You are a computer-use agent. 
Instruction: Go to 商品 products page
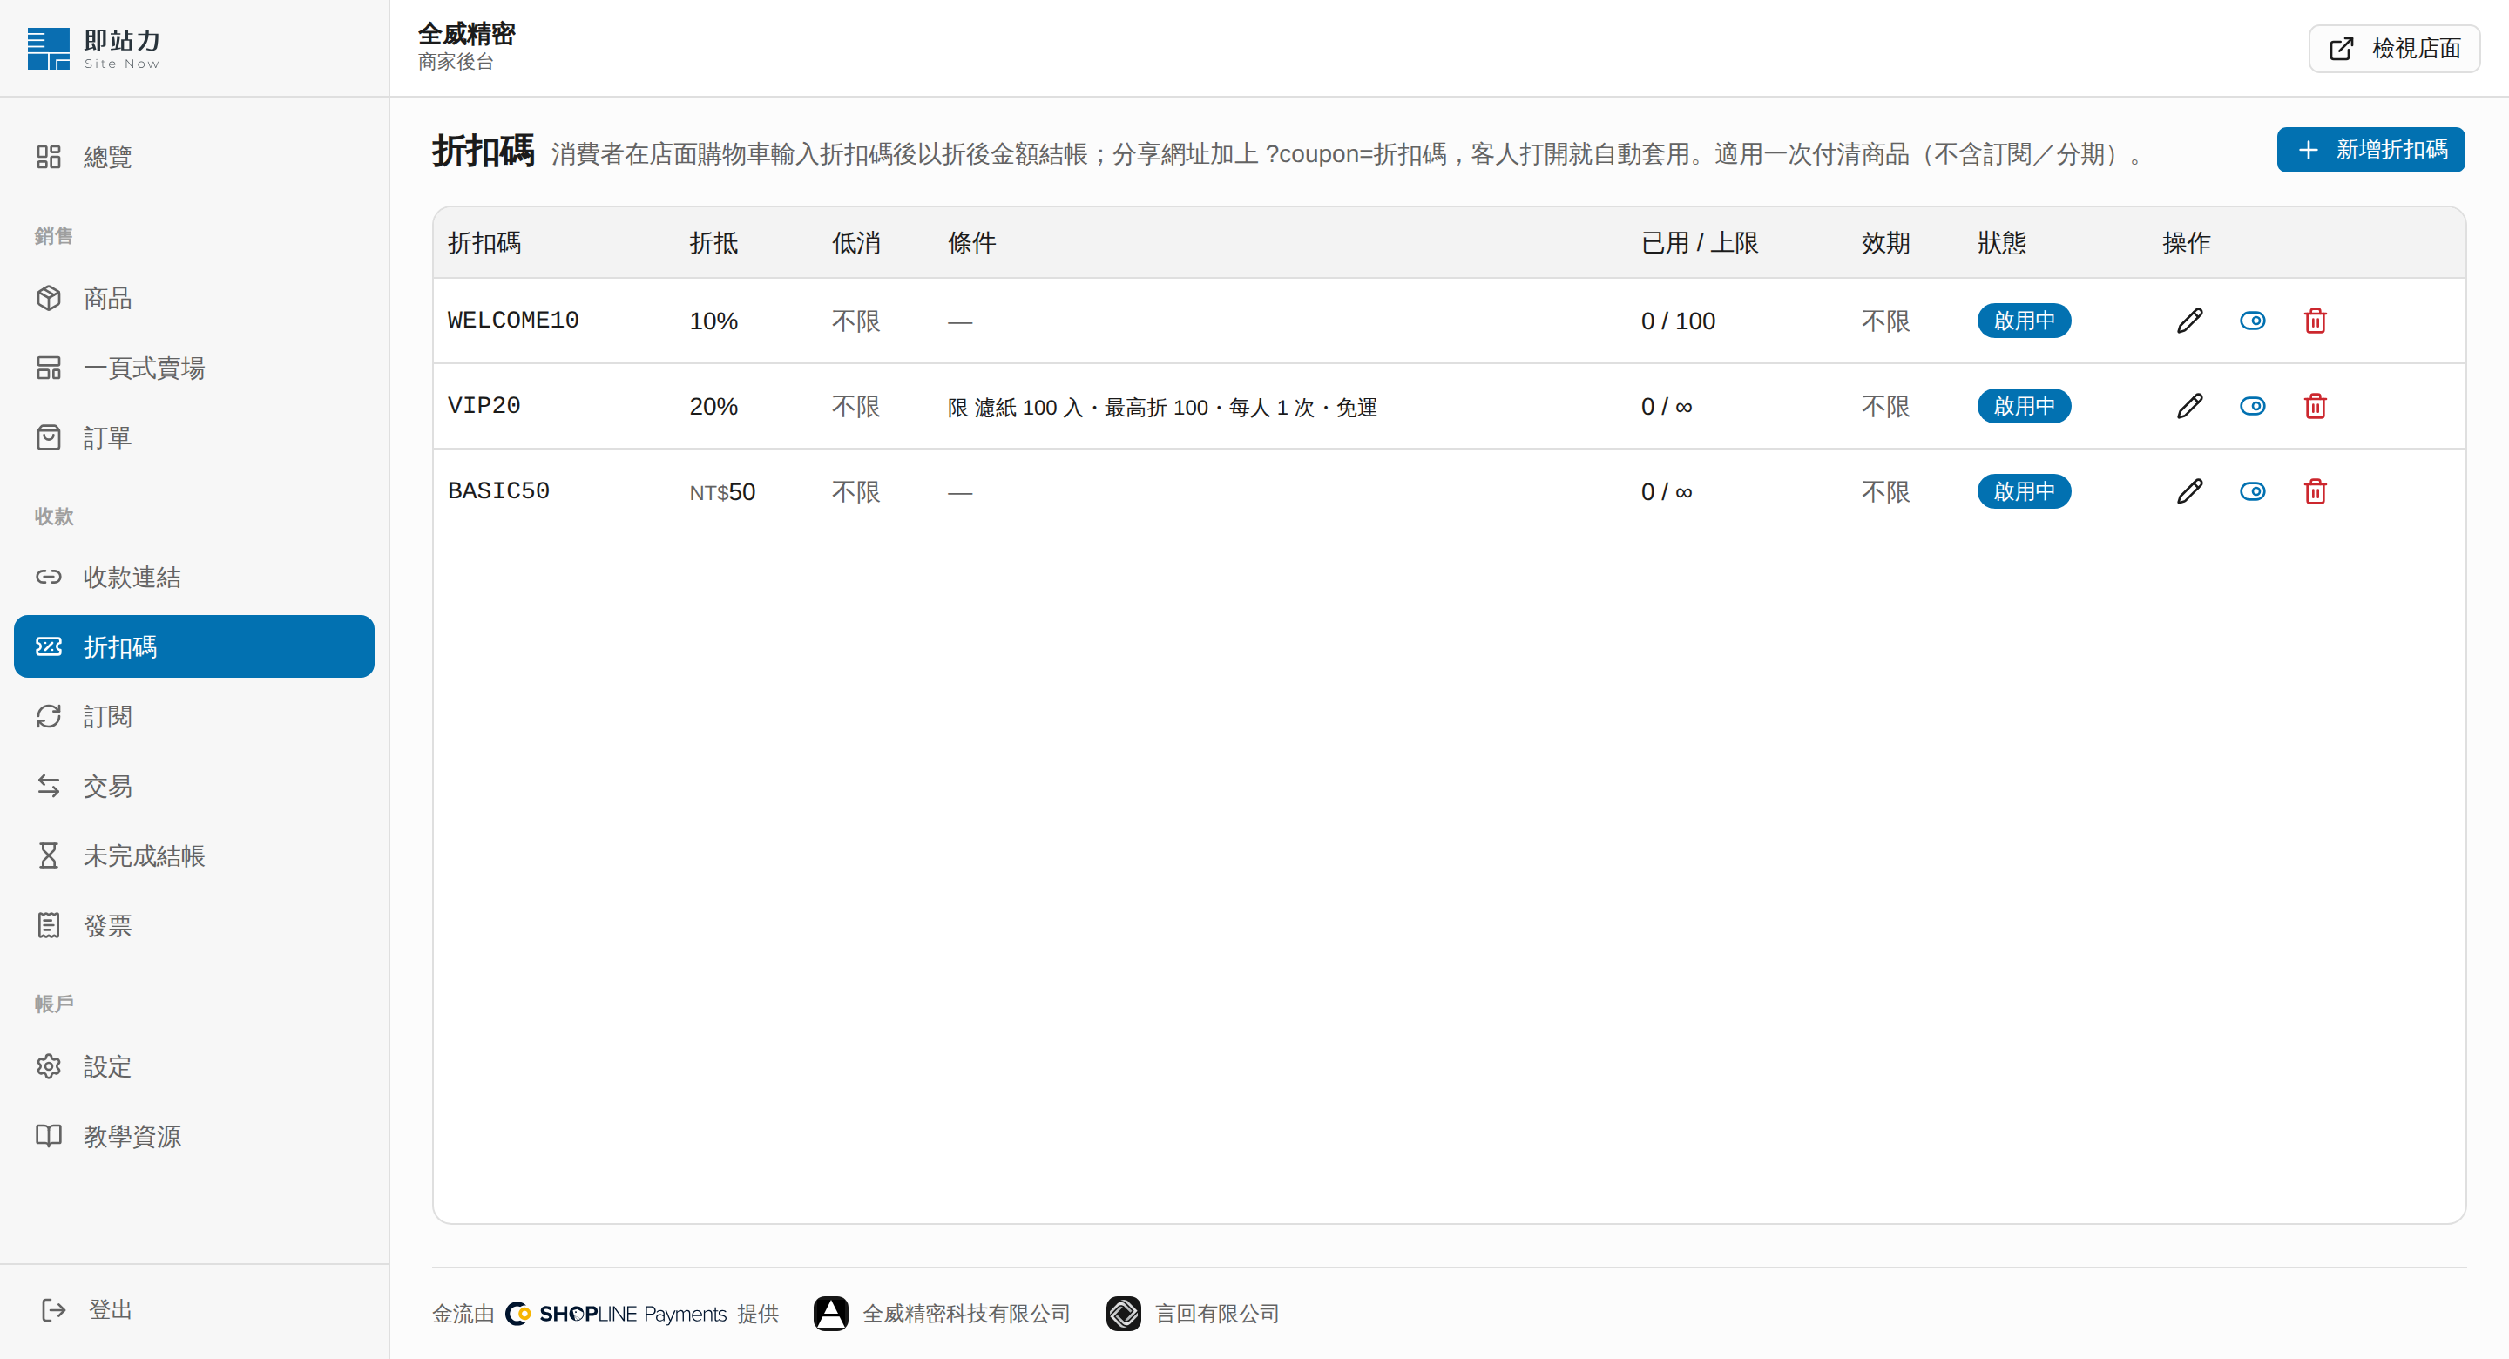(193, 298)
